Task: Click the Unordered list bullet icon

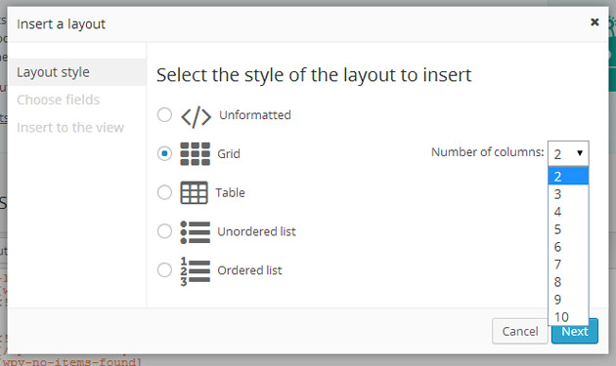Action: point(196,232)
